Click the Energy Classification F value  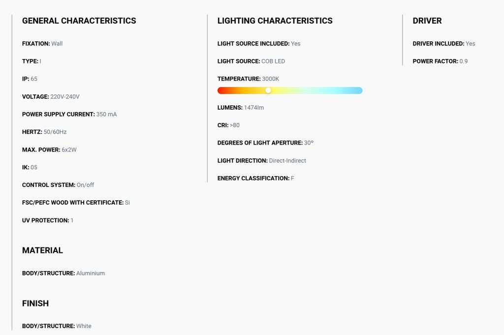[292, 178]
